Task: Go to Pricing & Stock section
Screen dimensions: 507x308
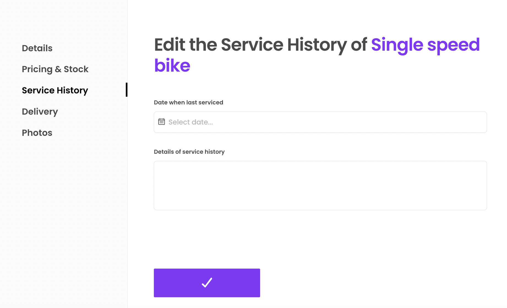Action: (x=55, y=69)
